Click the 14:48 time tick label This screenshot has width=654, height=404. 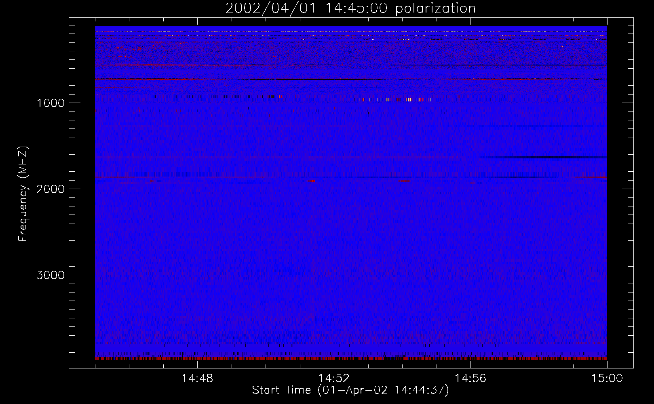[197, 379]
